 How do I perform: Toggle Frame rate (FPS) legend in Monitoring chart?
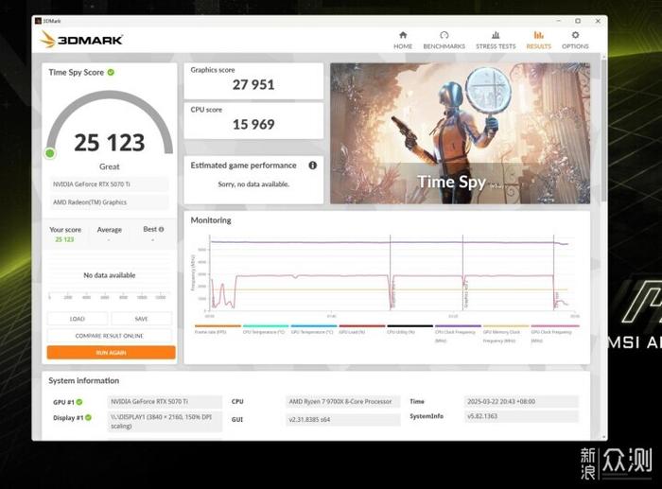pos(218,330)
